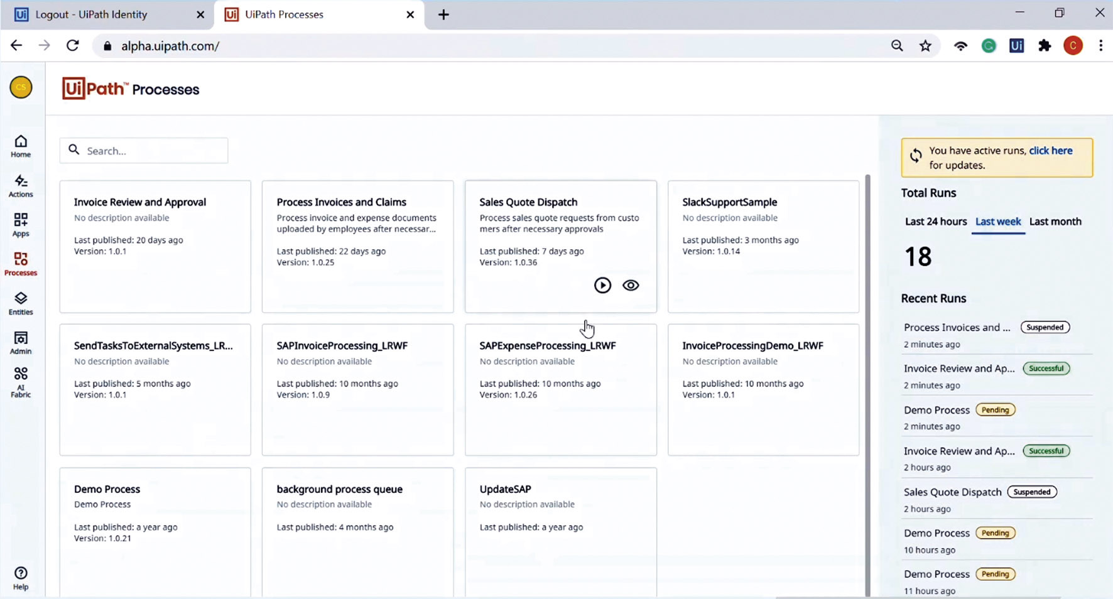Close the Logout - UiPath Identity tab
Viewport: 1113px width, 599px height.
tap(200, 14)
